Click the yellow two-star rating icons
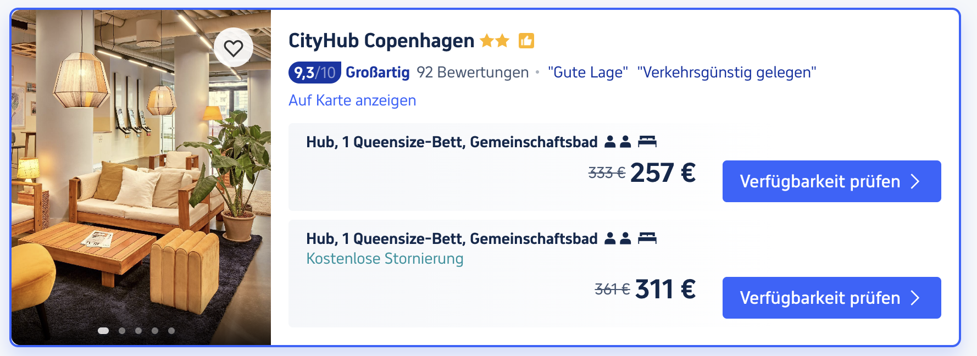The height and width of the screenshot is (356, 977). (x=495, y=41)
